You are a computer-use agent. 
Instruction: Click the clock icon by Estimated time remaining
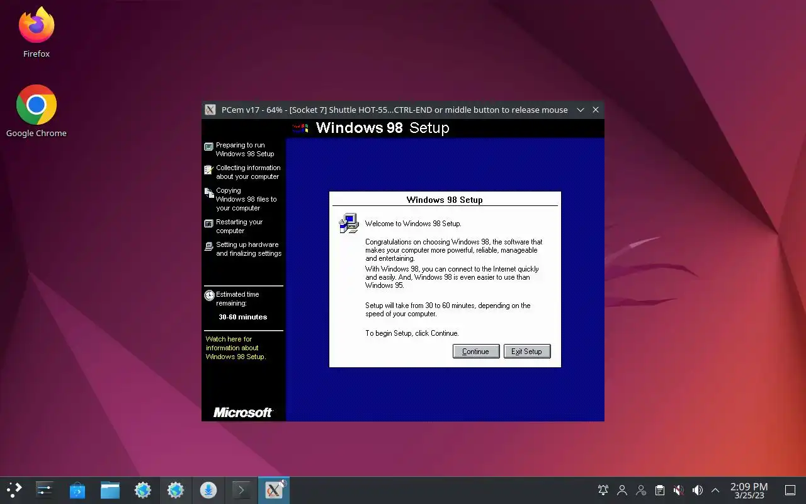click(x=209, y=295)
